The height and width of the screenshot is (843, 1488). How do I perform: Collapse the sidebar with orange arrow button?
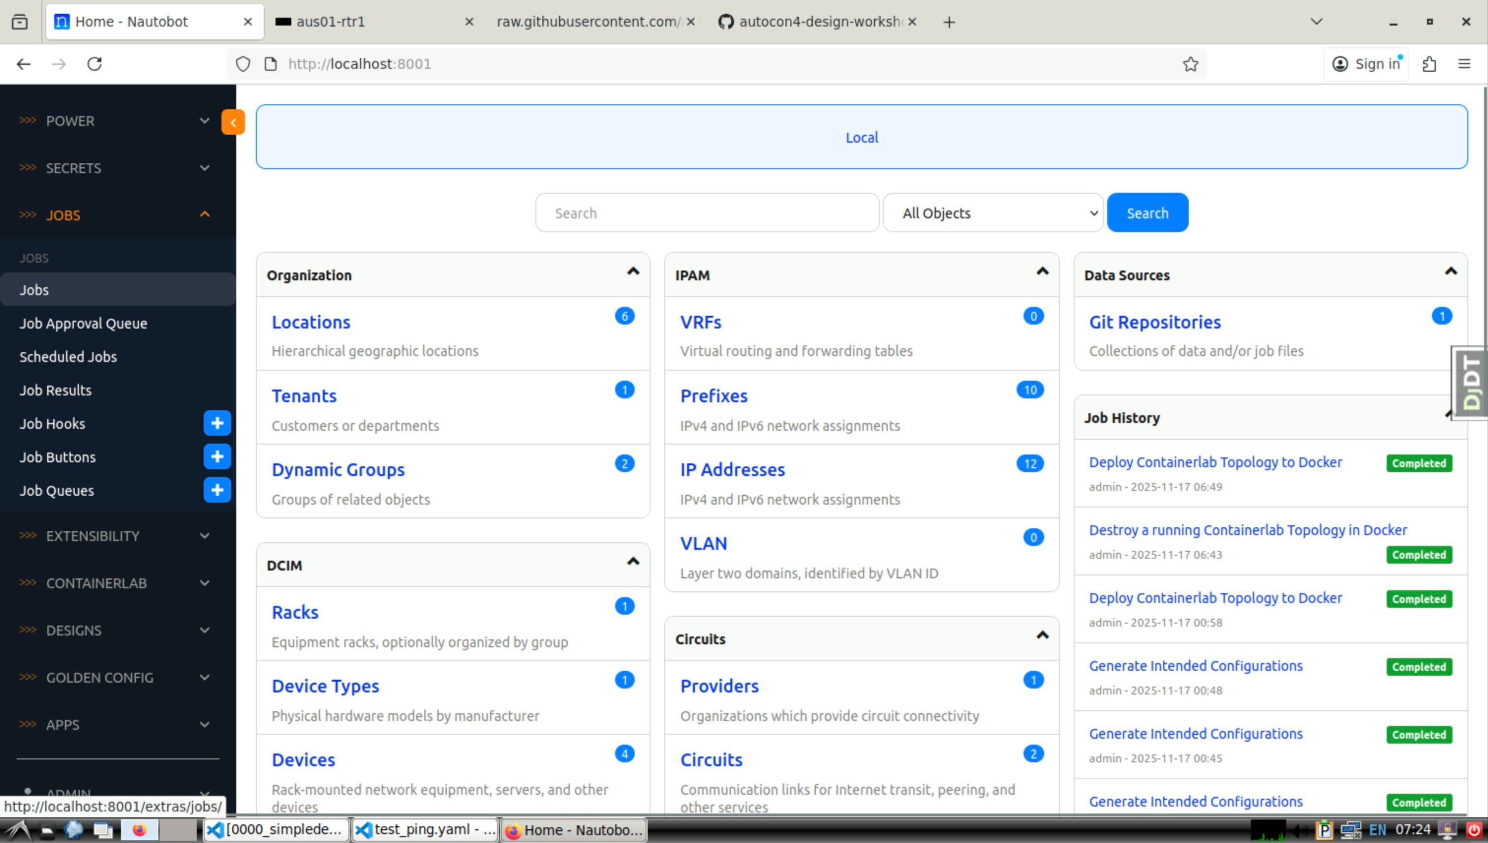[233, 122]
